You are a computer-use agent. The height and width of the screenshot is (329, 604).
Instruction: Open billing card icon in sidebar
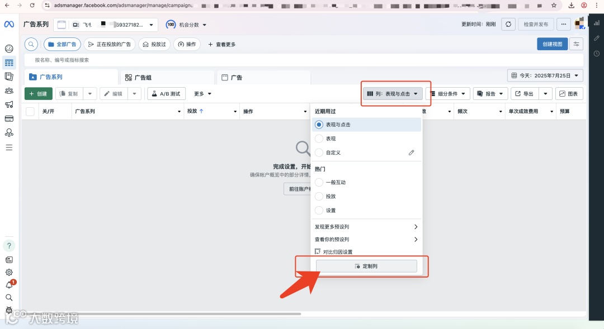point(9,118)
